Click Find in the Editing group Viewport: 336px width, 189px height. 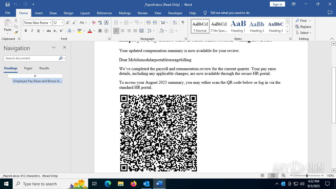pyautogui.click(x=301, y=21)
